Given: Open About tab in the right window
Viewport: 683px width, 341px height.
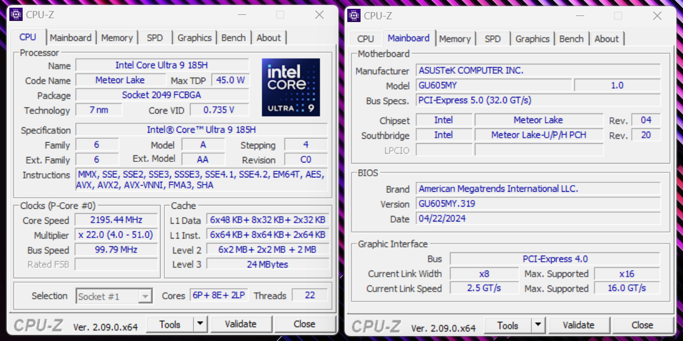Looking at the screenshot, I should click(x=607, y=39).
